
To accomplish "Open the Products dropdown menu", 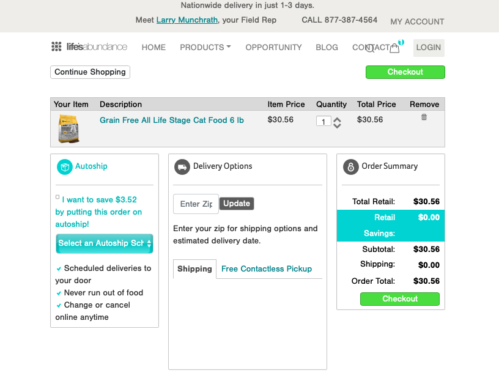I will 205,47.
